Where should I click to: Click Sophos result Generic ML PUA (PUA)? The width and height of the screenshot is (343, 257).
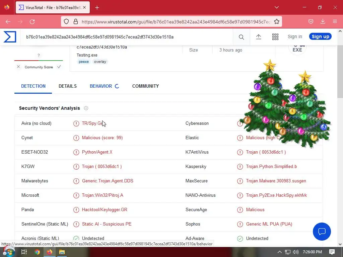click(x=269, y=224)
